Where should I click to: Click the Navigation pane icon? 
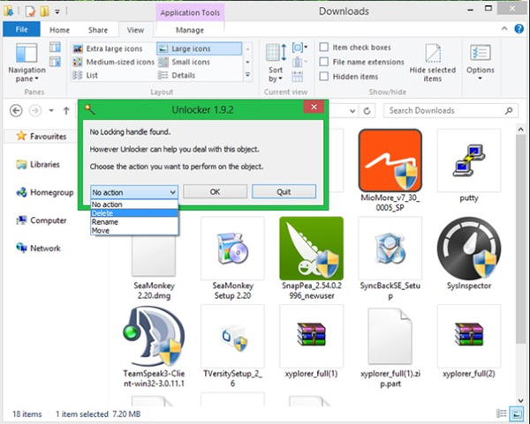pos(26,53)
